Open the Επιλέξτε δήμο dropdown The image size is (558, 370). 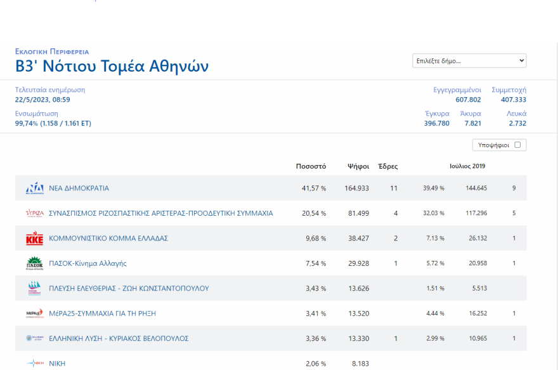point(469,61)
